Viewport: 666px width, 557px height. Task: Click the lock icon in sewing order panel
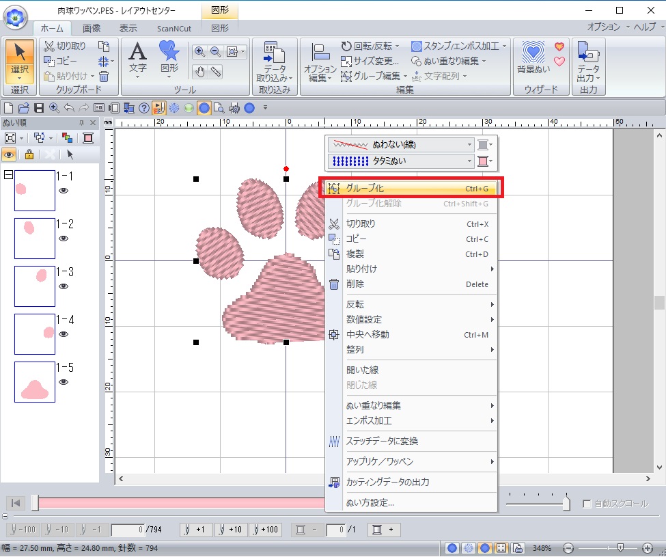(x=29, y=154)
